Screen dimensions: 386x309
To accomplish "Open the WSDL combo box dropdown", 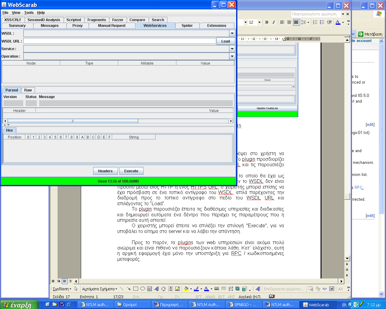I will 232,33.
